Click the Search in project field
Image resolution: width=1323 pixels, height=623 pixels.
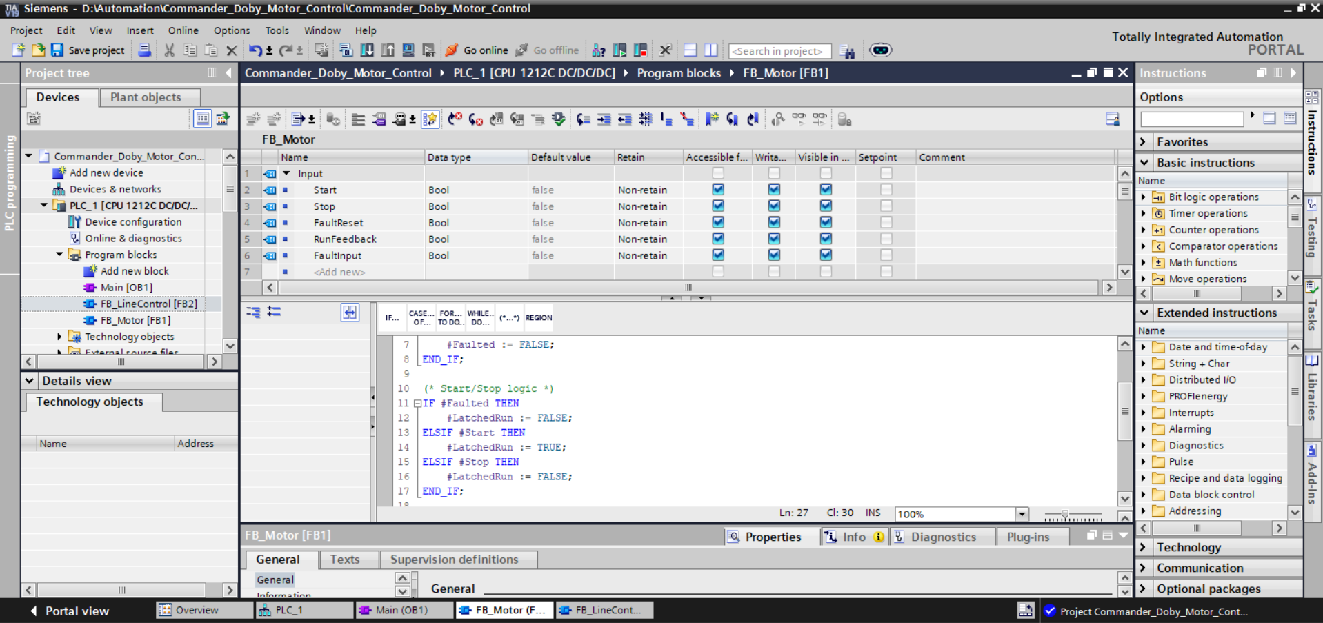[779, 51]
